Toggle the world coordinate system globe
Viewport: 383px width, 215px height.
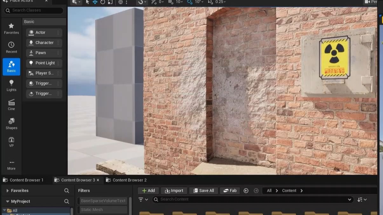click(120, 2)
